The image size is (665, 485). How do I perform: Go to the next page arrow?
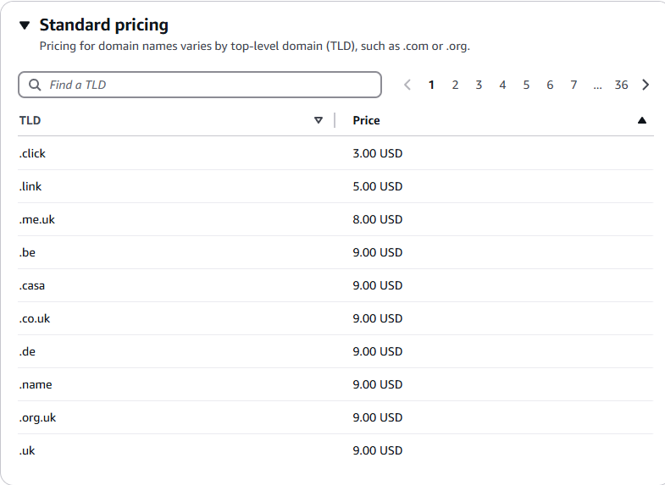click(x=646, y=85)
